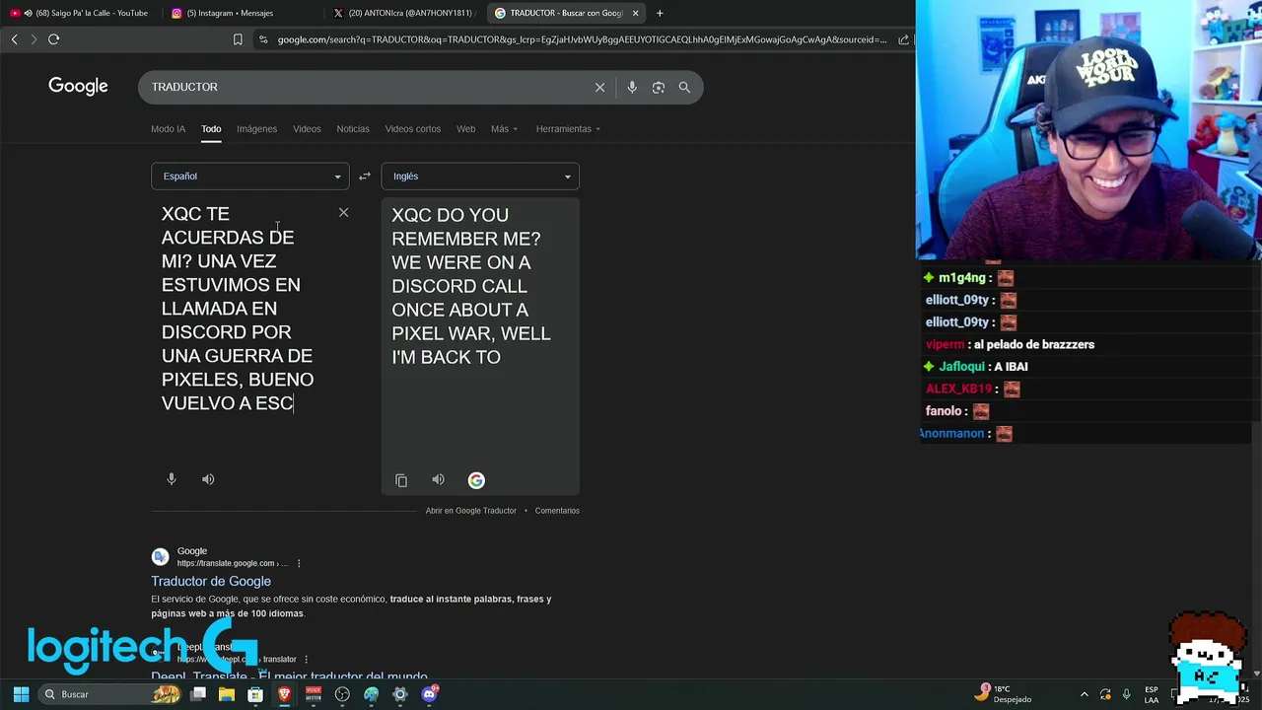Image resolution: width=1262 pixels, height=710 pixels.
Task: Select the Vídeos cortos tab
Action: point(413,129)
